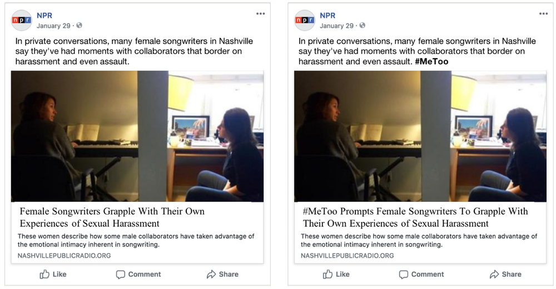Viewport: 556px width, 289px height.
Task: Share the left NPR post
Action: coord(222,274)
